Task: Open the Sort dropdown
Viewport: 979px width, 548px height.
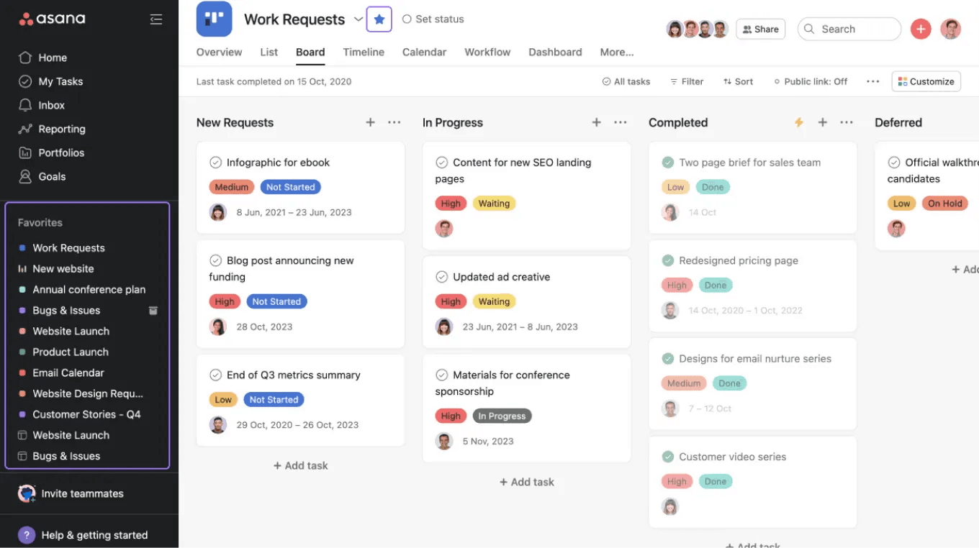Action: [x=738, y=81]
